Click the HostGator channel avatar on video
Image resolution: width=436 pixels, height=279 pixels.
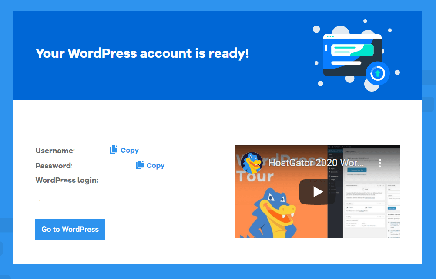click(x=252, y=163)
